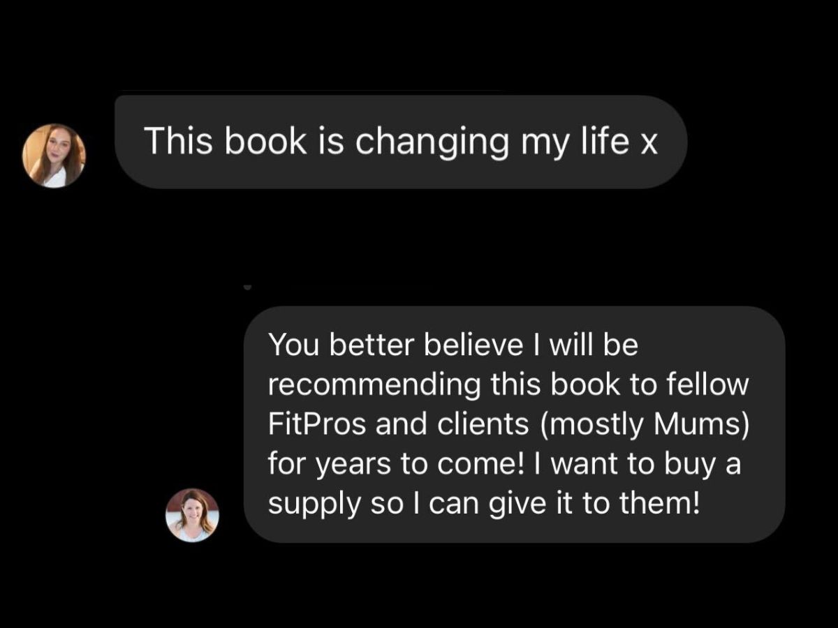Image resolution: width=838 pixels, height=628 pixels.
Task: Open the smiling woman's avatar in blue top
Action: click(192, 515)
